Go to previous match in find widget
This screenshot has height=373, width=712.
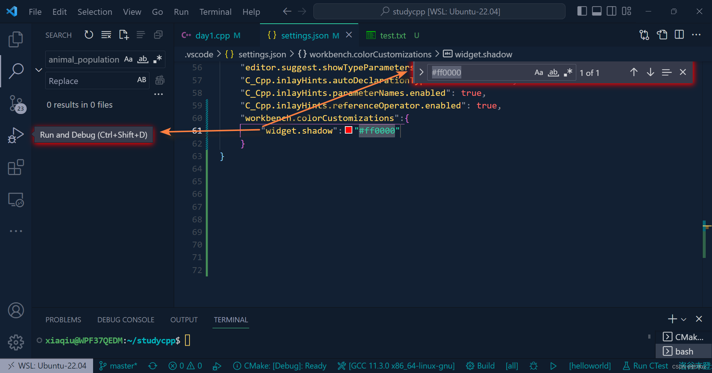(634, 72)
